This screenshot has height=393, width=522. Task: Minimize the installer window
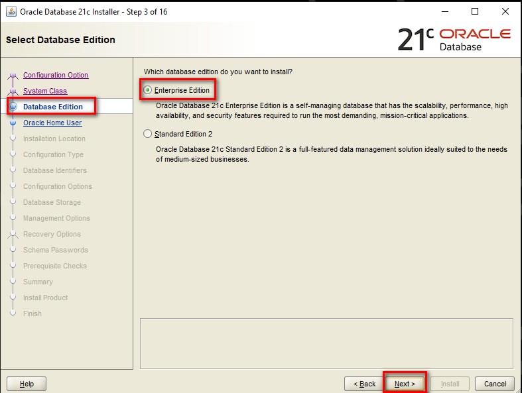445,11
